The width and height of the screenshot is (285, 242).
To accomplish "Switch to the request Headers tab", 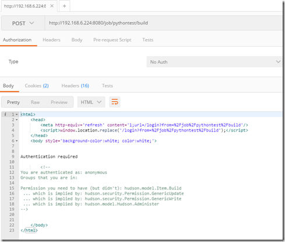I will coord(51,40).
